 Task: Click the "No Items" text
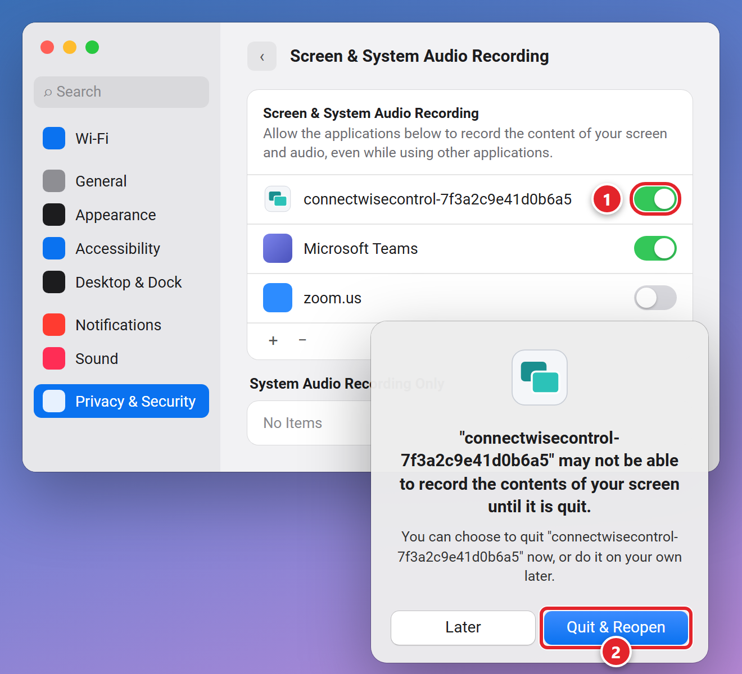tap(293, 423)
